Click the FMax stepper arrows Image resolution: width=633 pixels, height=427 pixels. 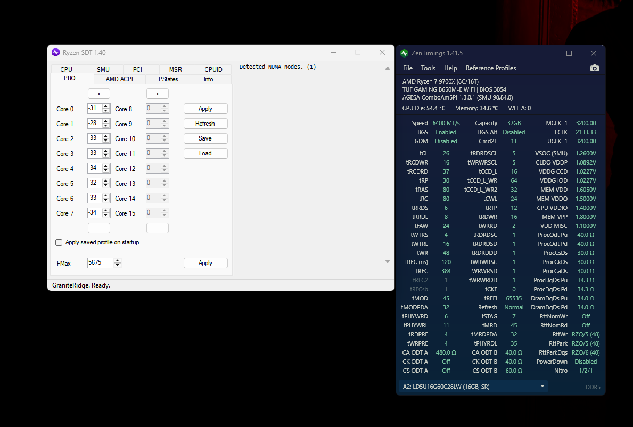[x=118, y=262]
